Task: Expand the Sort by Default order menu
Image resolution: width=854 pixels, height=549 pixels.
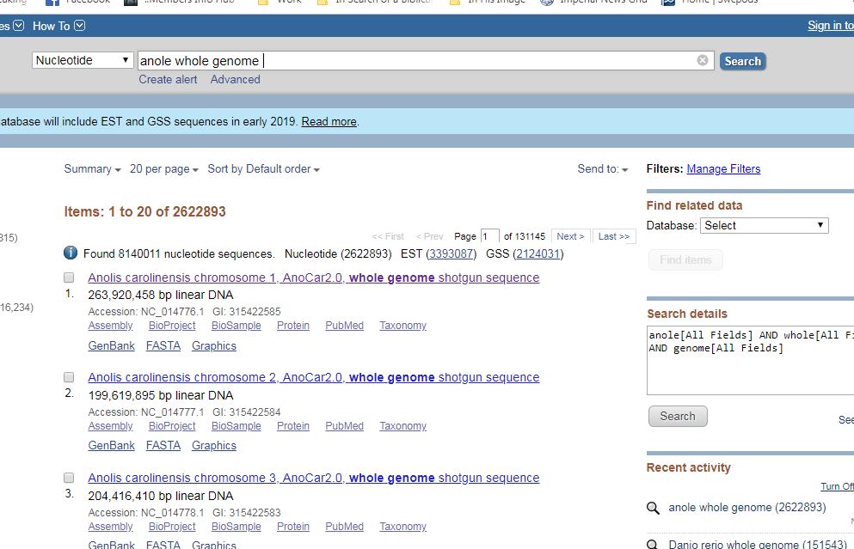Action: pos(263,169)
